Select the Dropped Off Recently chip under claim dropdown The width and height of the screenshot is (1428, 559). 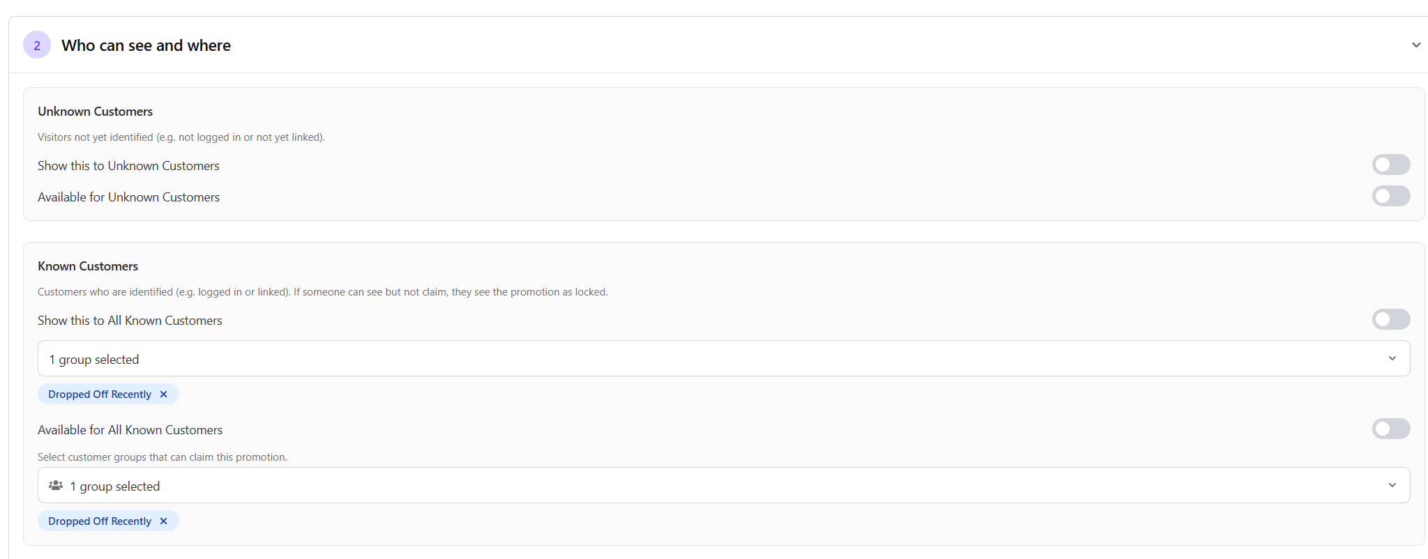(x=100, y=521)
